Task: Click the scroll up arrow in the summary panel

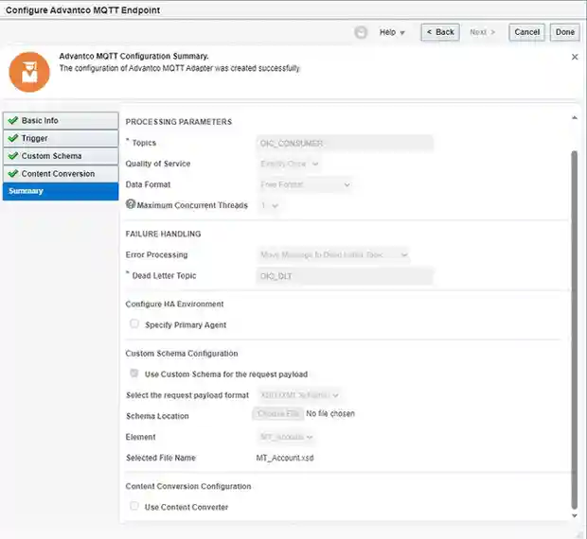Action: (x=573, y=118)
